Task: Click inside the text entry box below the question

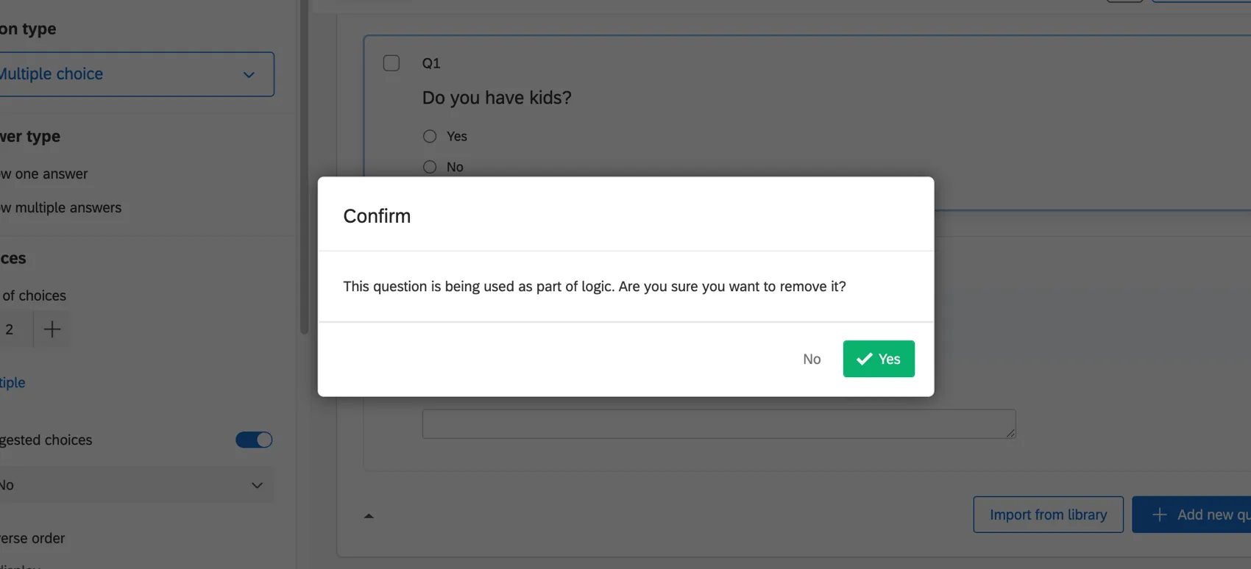Action: 718,423
